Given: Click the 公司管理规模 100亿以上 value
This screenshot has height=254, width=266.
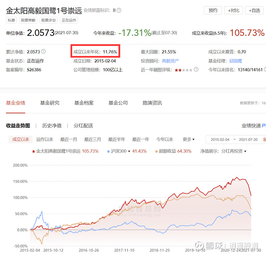Looking at the screenshot, I should pyautogui.click(x=113, y=70).
